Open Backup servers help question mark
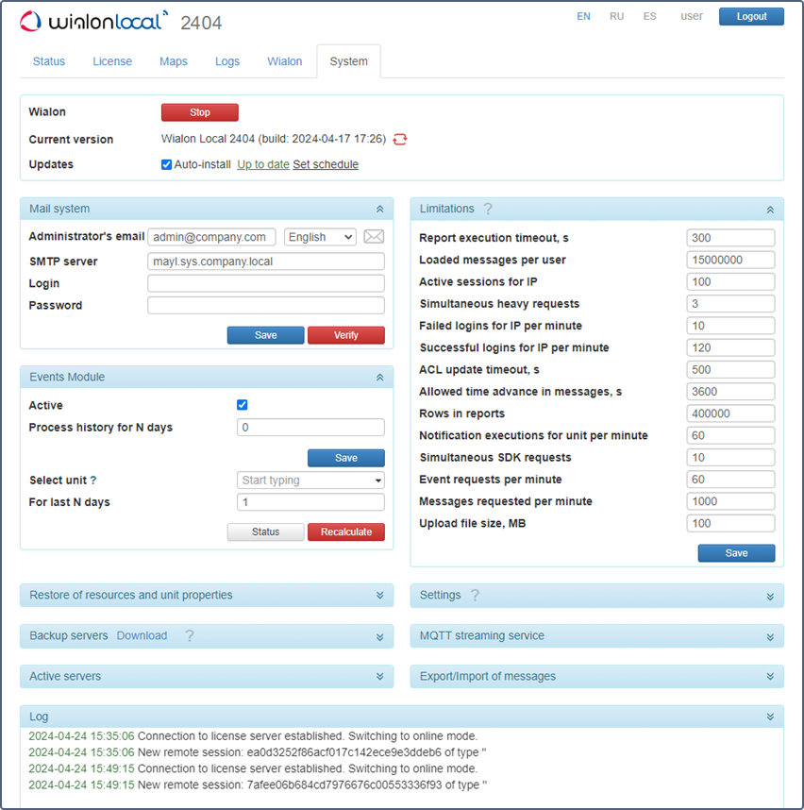 [190, 636]
